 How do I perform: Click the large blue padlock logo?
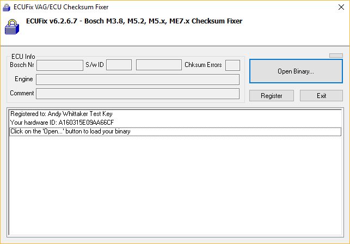click(12, 27)
